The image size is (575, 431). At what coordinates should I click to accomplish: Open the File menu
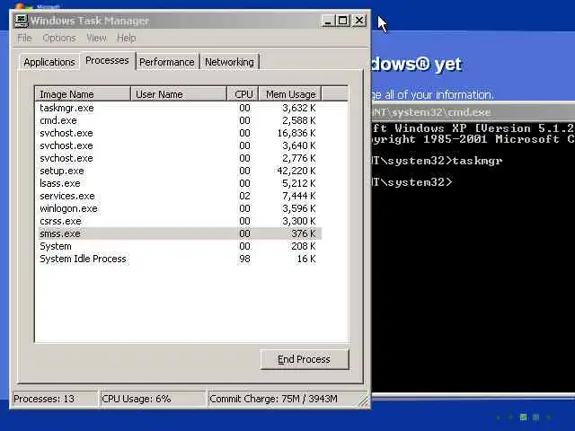coord(24,38)
